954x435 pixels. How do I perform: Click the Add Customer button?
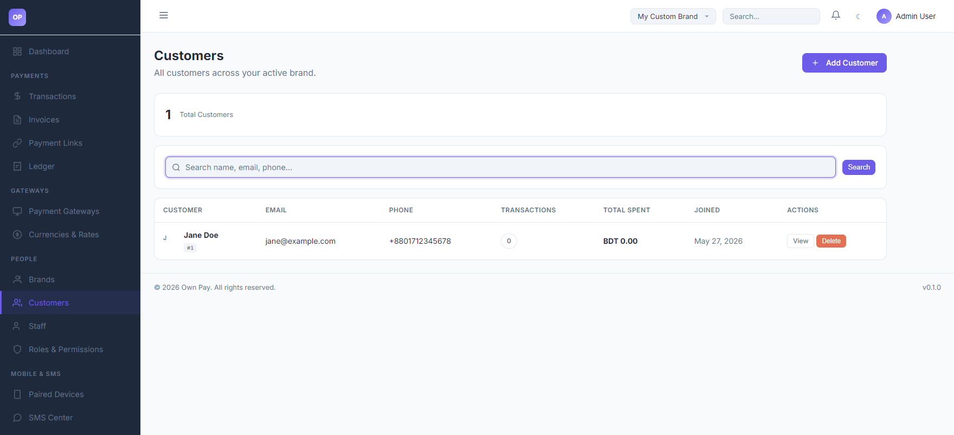pyautogui.click(x=844, y=63)
